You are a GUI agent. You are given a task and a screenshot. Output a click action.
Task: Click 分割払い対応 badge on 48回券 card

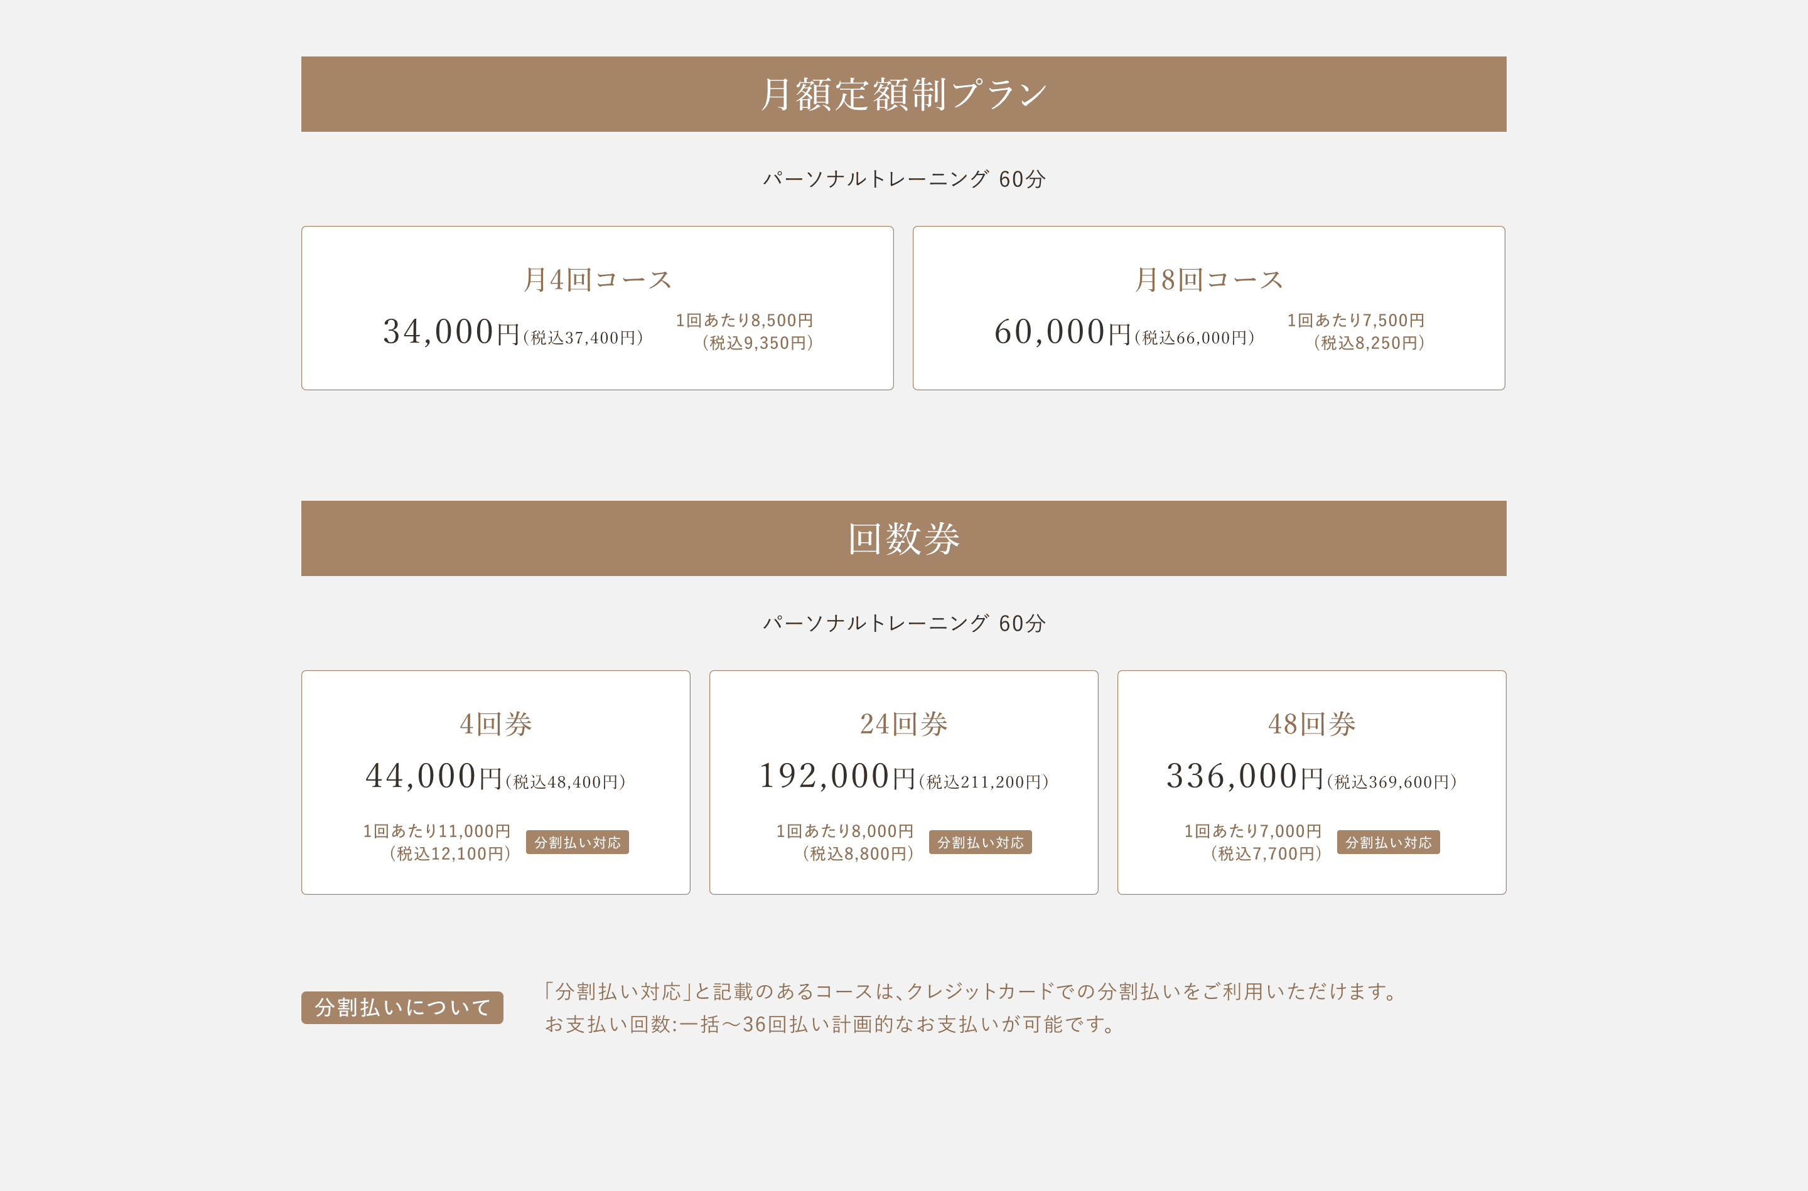pos(1388,842)
